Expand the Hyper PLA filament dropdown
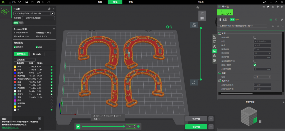 coord(225,14)
